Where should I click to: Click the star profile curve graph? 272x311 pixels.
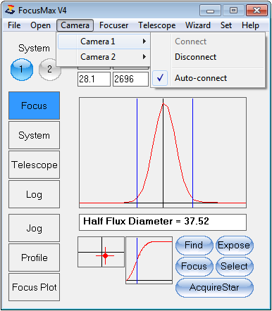pos(163,153)
